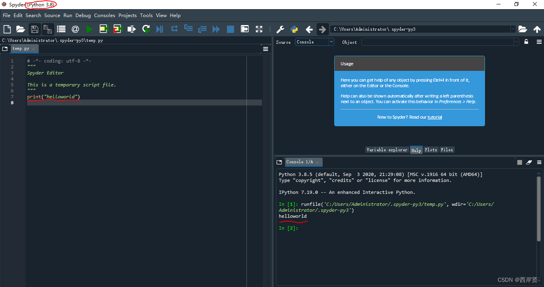544x287 pixels.
Task: Start debugging with the debug file icon
Action: [x=160, y=29]
